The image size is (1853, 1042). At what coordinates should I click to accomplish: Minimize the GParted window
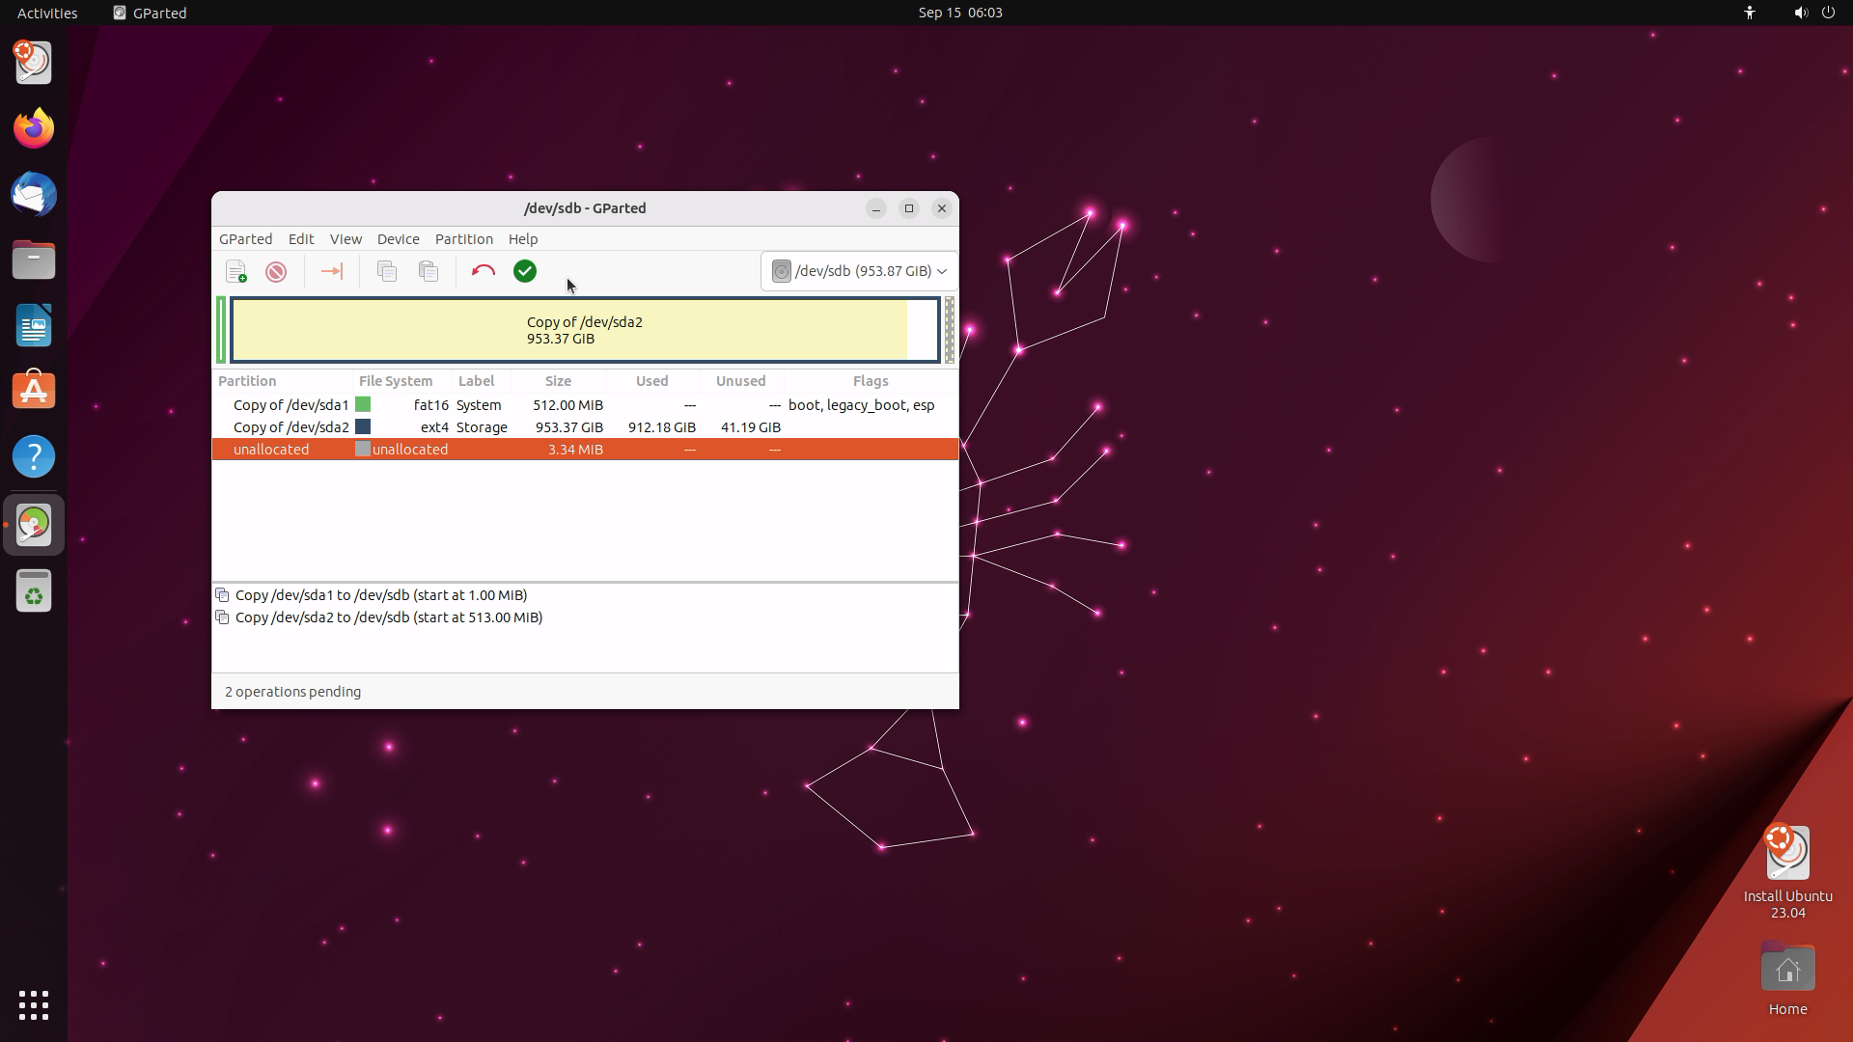876,208
